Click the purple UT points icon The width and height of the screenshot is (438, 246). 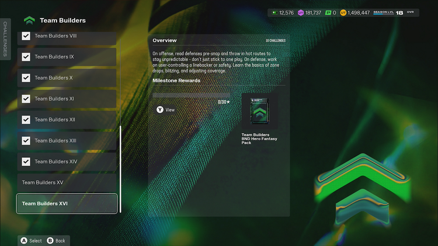click(301, 12)
